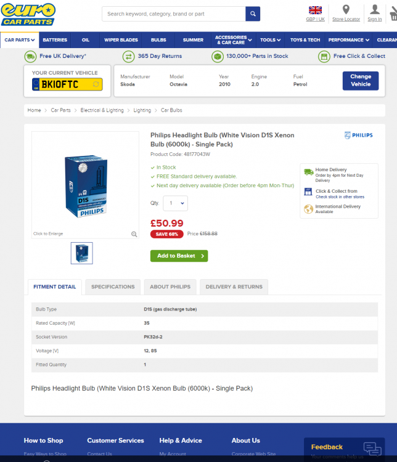This screenshot has height=462, width=397.
Task: Expand the Performance menu
Action: pyautogui.click(x=349, y=40)
